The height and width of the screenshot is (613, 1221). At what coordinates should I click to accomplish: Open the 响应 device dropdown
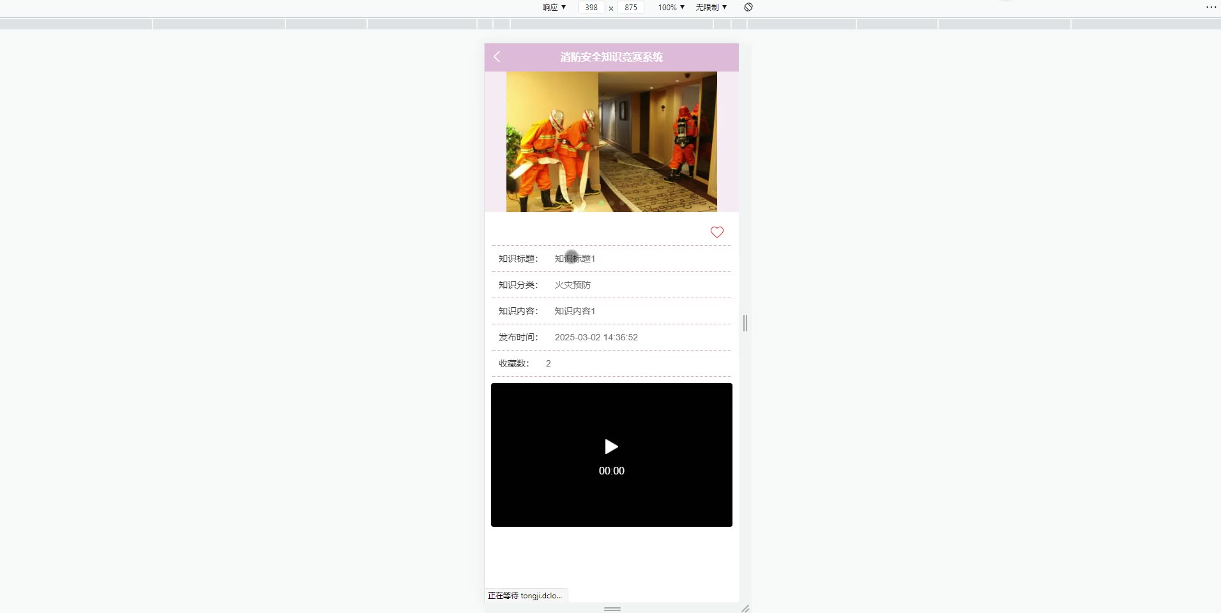pos(554,7)
